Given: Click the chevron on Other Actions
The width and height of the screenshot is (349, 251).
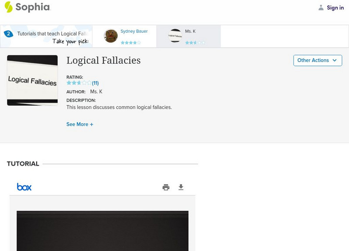Looking at the screenshot, I should click(x=334, y=61).
